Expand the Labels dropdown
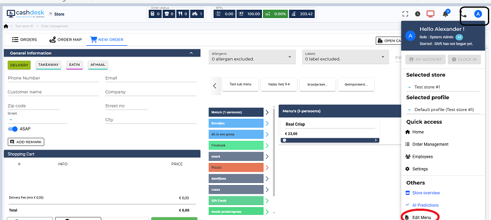The height and width of the screenshot is (220, 491). [345, 57]
